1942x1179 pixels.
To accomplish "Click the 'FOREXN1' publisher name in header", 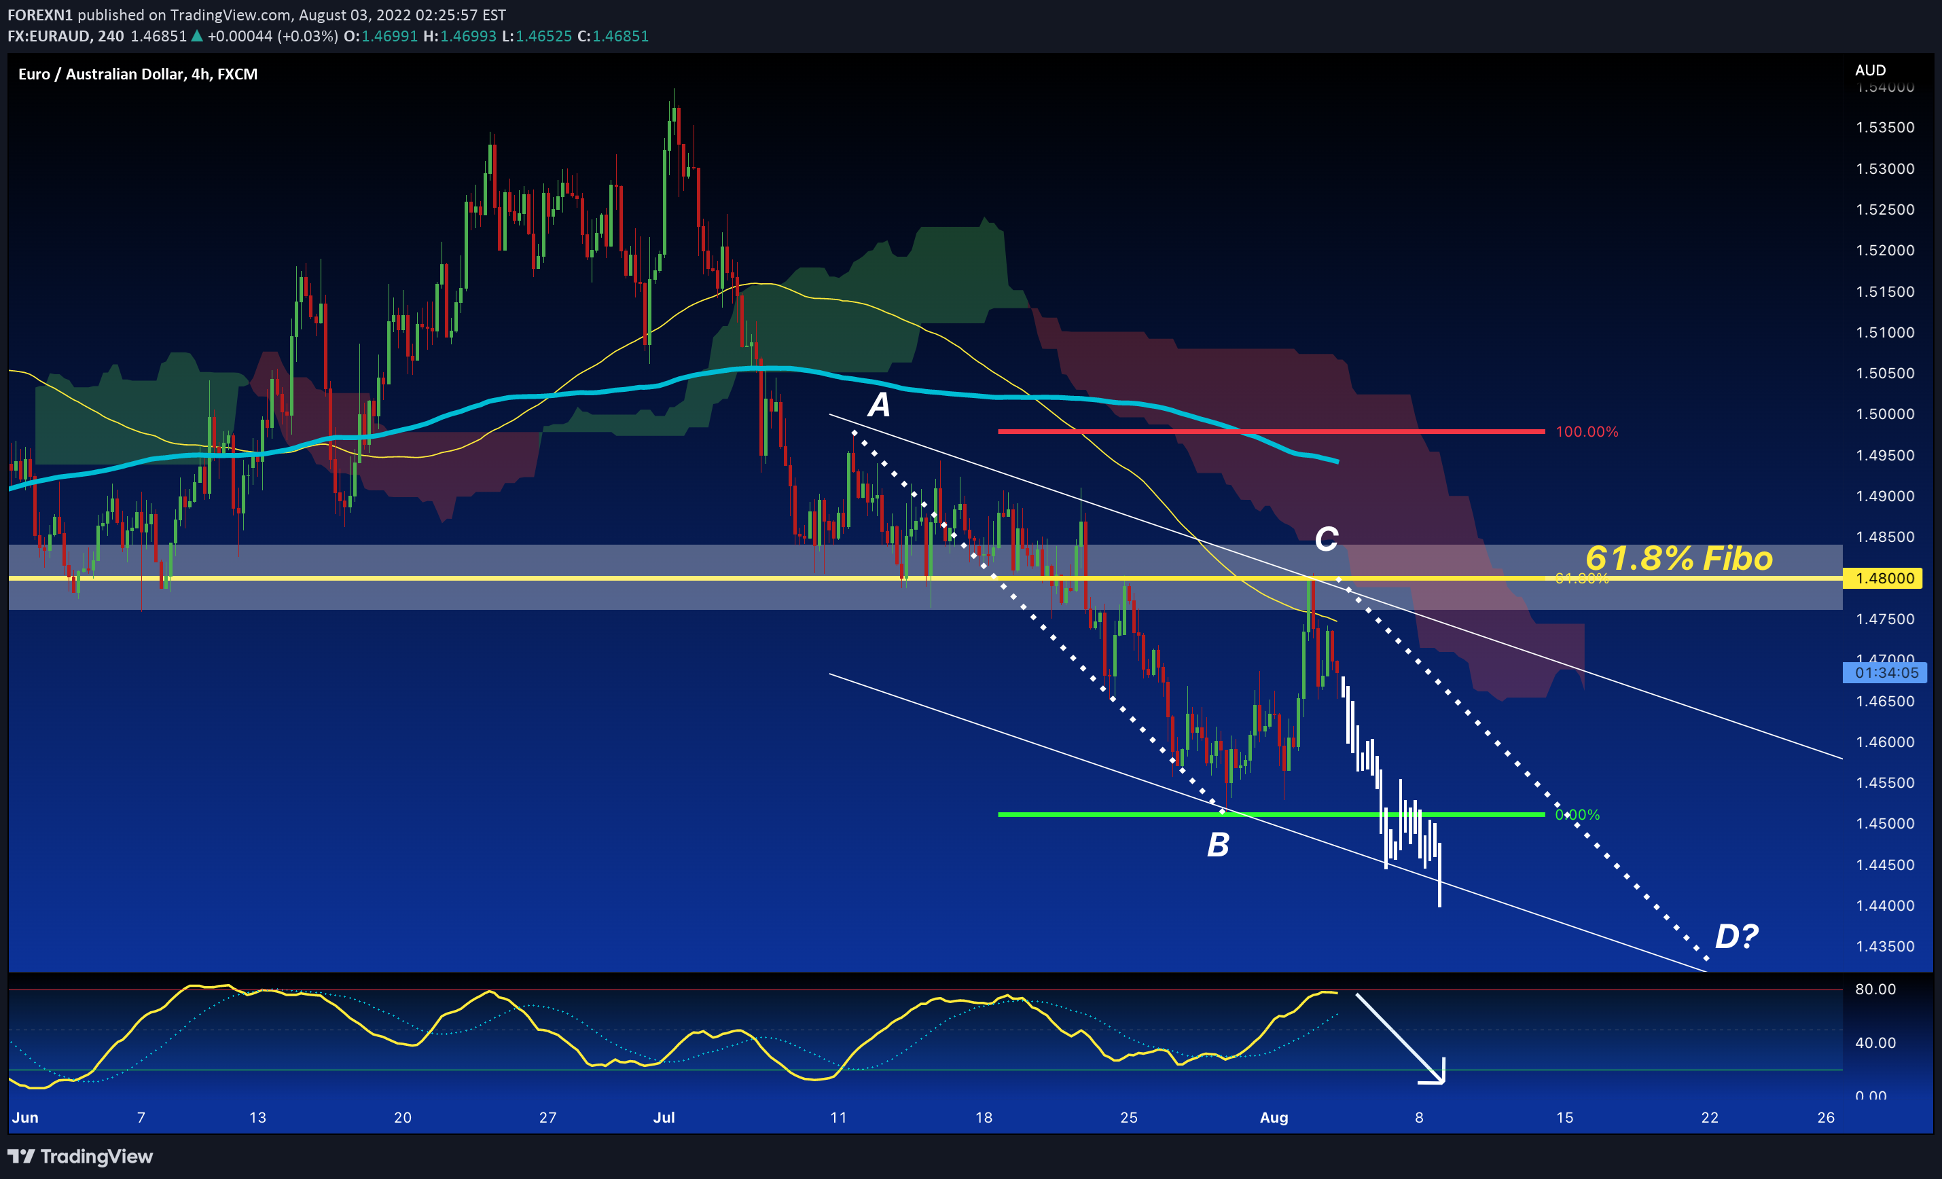I will coord(40,15).
